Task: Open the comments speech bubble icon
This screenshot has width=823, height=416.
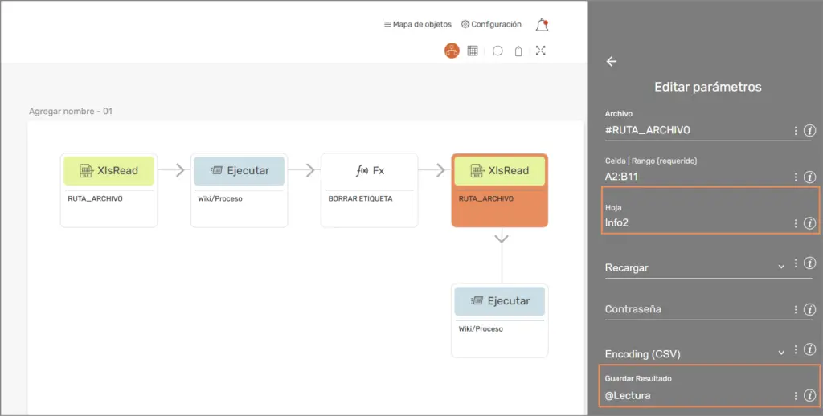Action: click(x=497, y=51)
